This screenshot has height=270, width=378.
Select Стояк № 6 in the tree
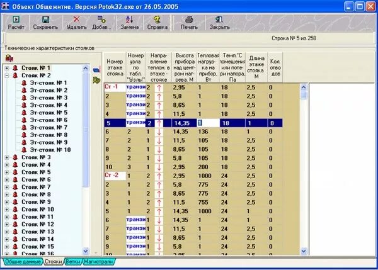[x=36, y=179]
